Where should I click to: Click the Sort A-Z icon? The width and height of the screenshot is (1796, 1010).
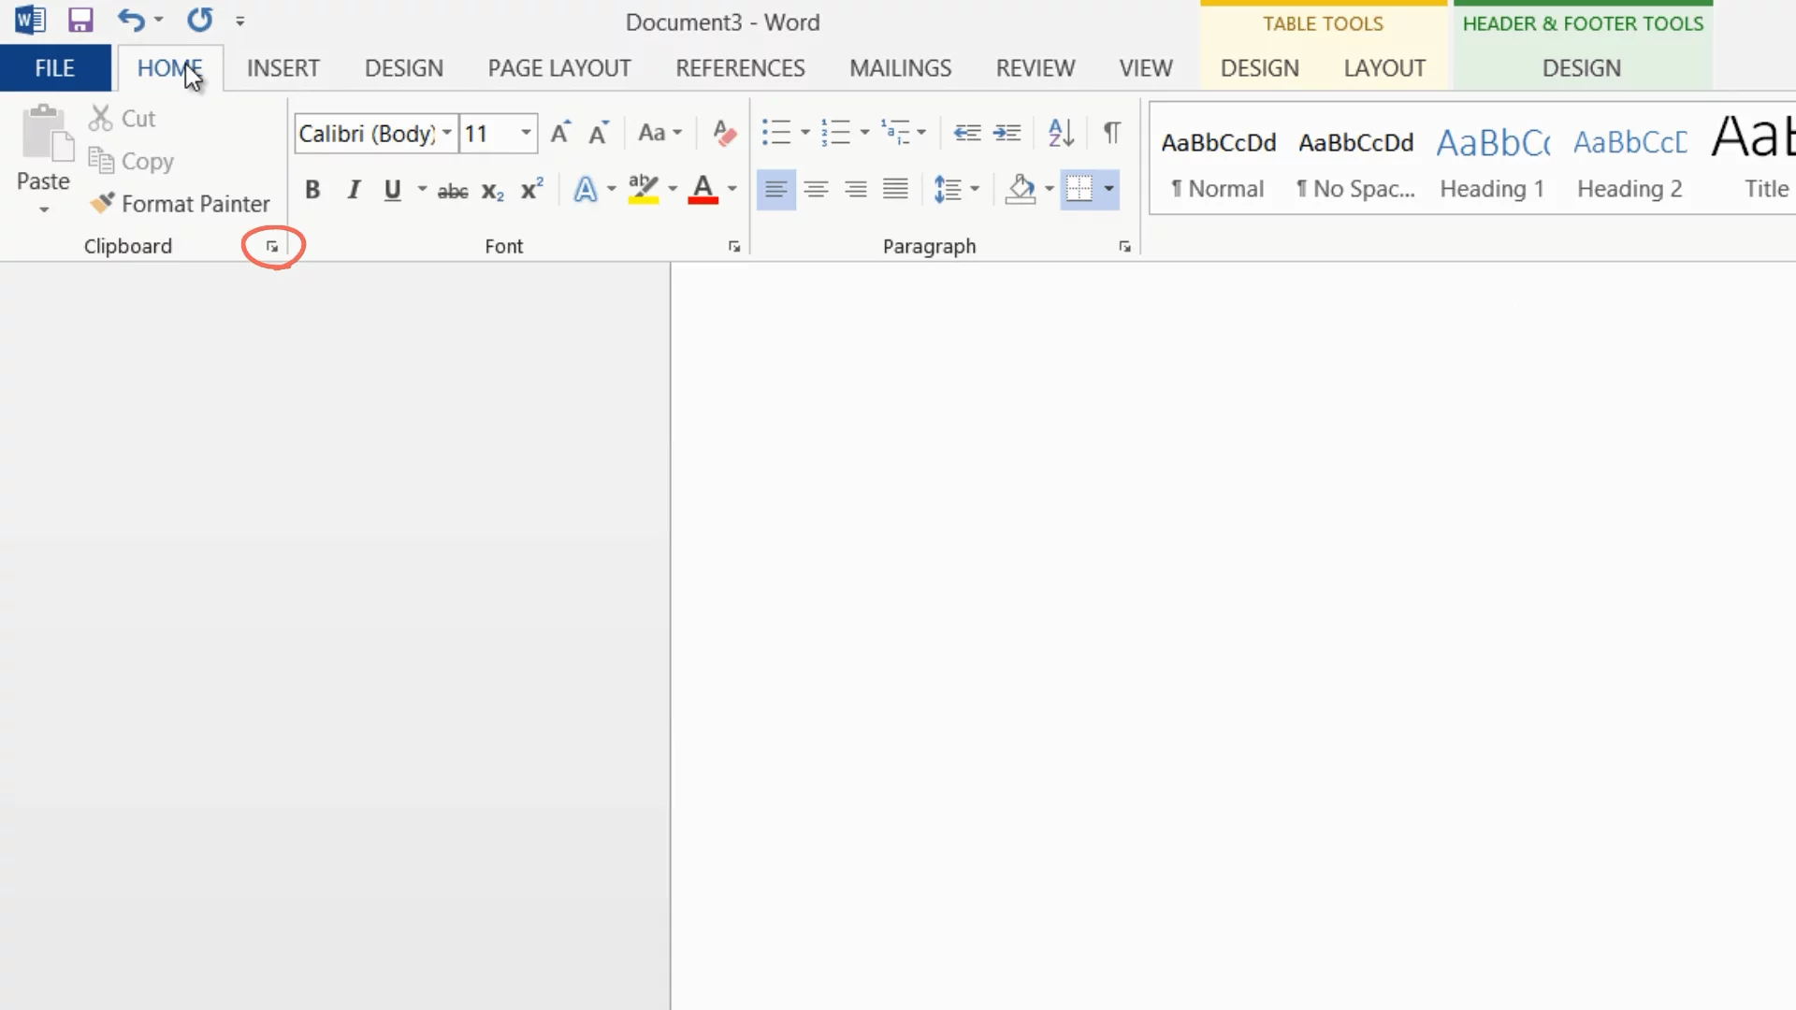click(x=1061, y=133)
